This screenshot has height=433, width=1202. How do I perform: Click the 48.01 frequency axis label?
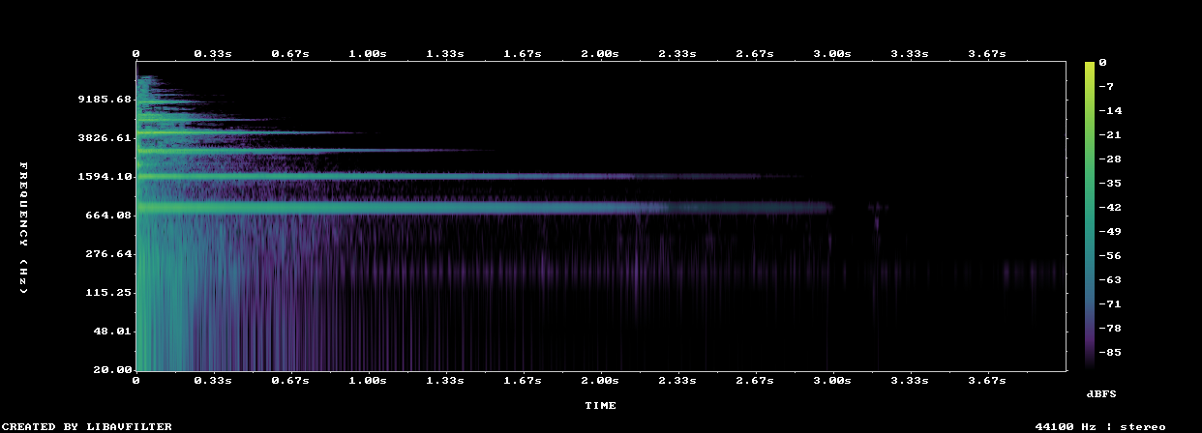(x=111, y=332)
